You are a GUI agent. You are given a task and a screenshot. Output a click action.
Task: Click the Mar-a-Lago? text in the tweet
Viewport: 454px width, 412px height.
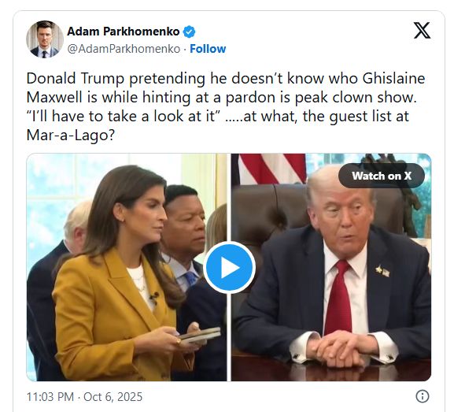point(71,135)
